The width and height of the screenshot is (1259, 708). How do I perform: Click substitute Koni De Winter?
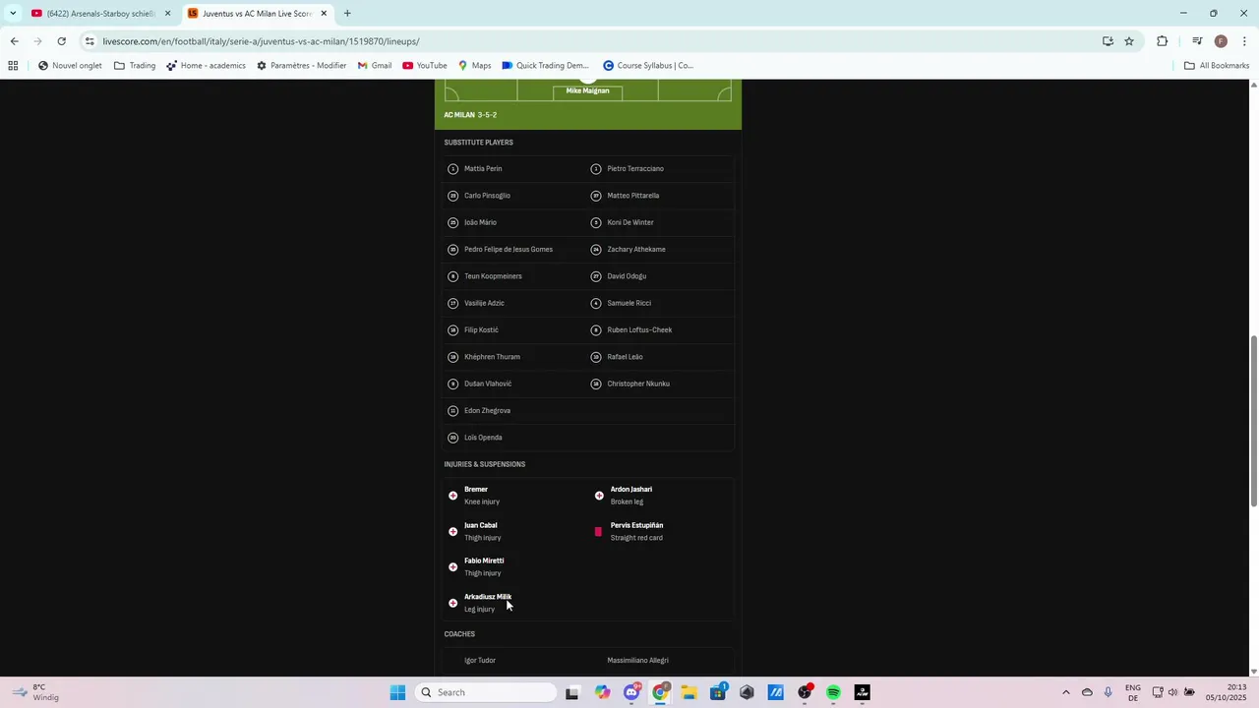(630, 222)
